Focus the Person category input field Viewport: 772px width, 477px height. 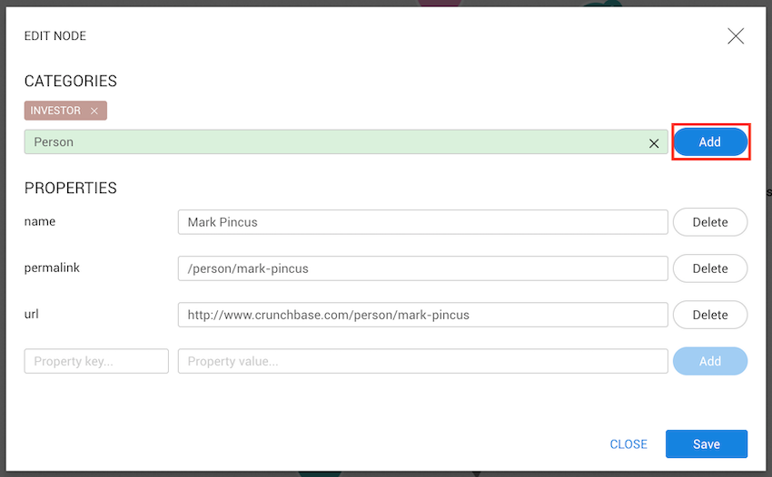point(336,142)
